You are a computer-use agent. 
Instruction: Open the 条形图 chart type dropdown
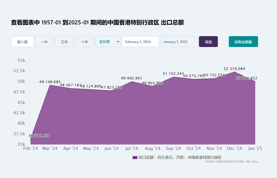point(108,41)
